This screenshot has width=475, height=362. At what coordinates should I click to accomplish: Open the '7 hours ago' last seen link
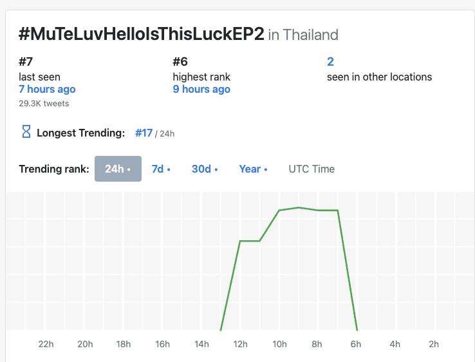pos(47,89)
